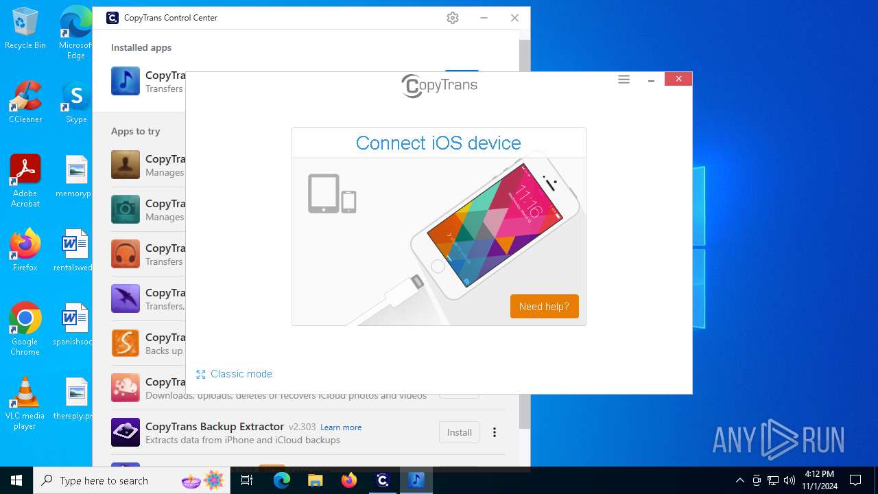Select the orange headphones app icon
This screenshot has height=494, width=878.
[x=126, y=254]
